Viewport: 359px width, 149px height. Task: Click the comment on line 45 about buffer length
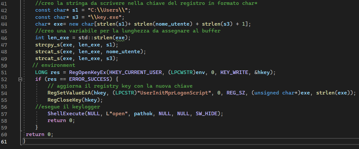coord(128,31)
